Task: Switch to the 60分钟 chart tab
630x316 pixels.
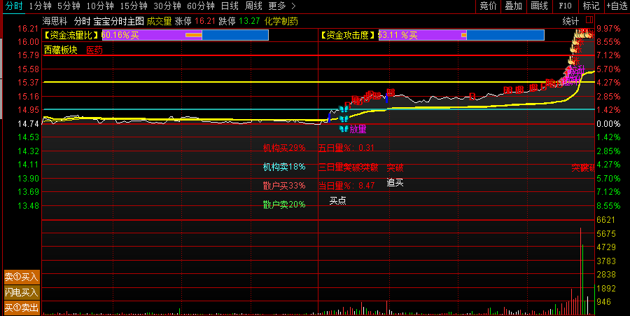Action: (x=200, y=6)
